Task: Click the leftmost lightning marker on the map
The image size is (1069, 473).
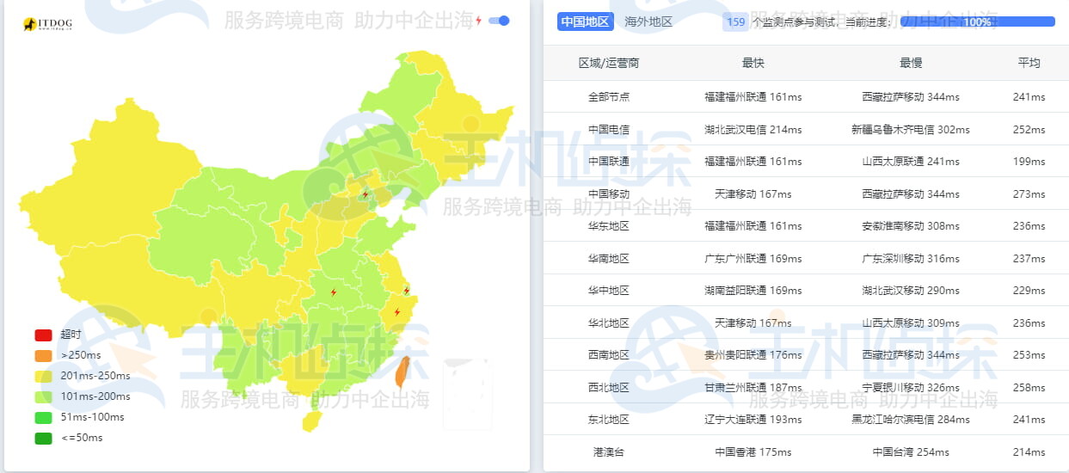Action: 334,292
